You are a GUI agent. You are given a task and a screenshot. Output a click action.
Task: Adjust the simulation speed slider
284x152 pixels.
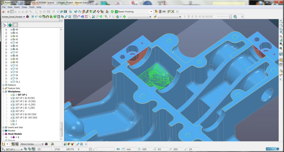(230, 16)
